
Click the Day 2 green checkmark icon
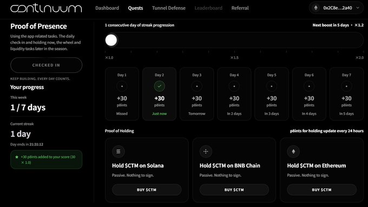(x=159, y=86)
